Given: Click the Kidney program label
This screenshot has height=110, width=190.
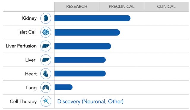Looking at the screenshot, I should pyautogui.click(x=29, y=18).
